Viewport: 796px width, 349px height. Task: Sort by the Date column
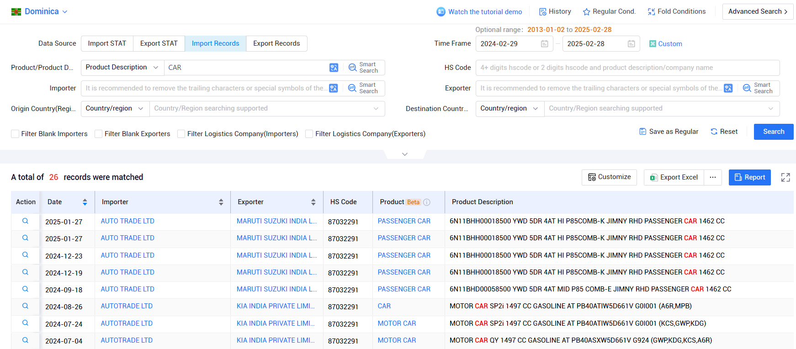coord(85,202)
